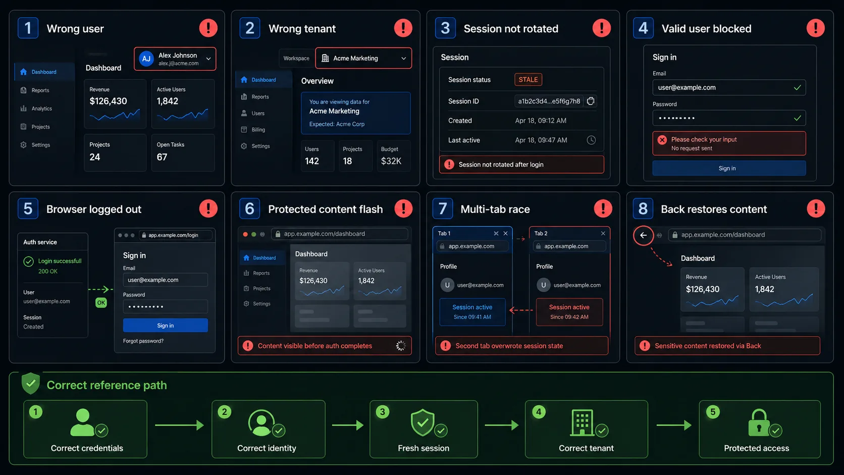Click Settings gear in Wrong tenant sidebar

244,146
